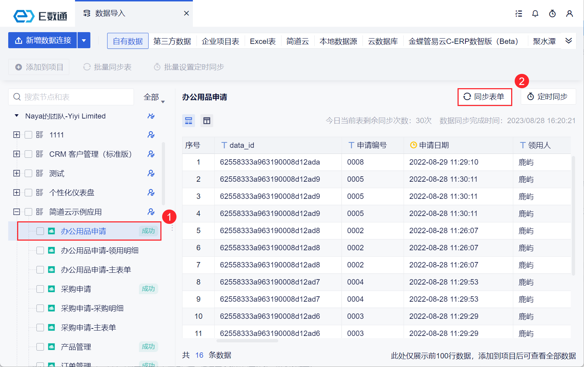The width and height of the screenshot is (584, 367).
Task: Click the horizontal scrollbar under the table
Action: point(247,341)
